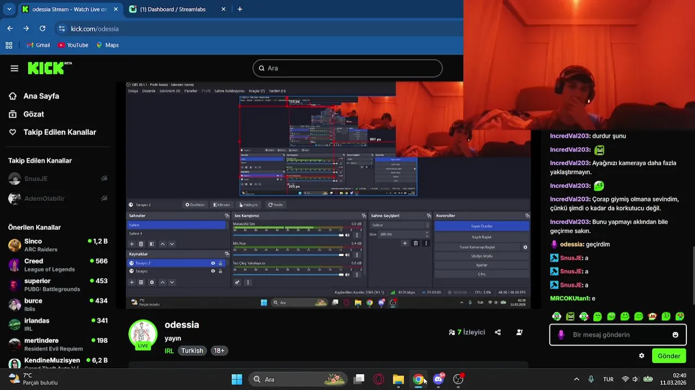Switch to Dashboard / Streamlabs tab
Image resolution: width=695 pixels, height=390 pixels.
[178, 9]
